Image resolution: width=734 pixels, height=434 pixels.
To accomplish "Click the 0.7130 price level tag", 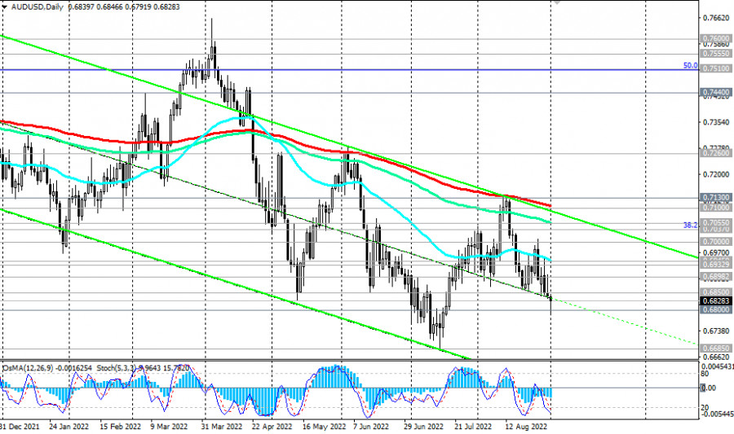I will coord(714,197).
